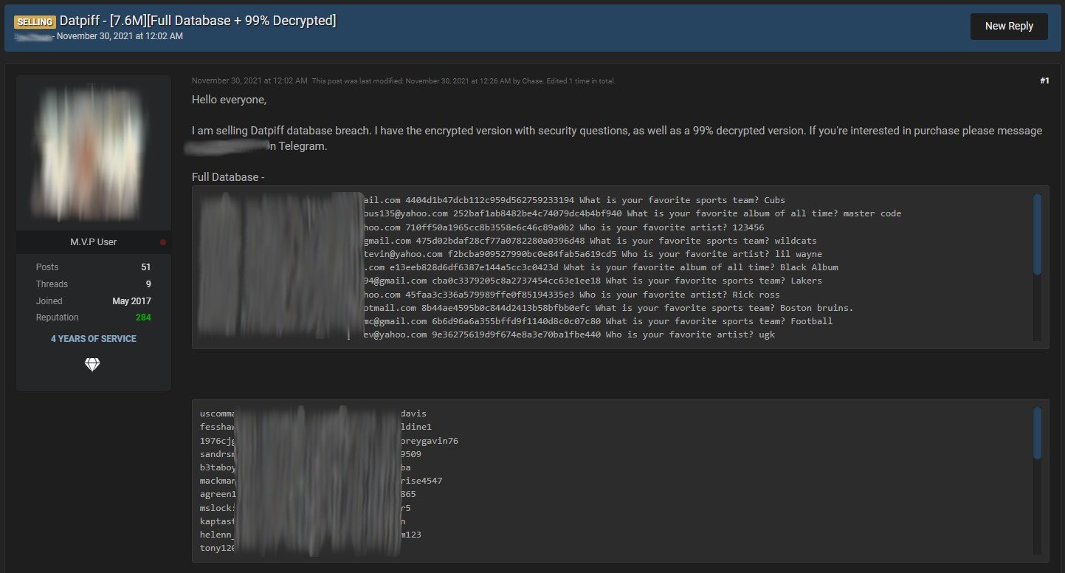Select the Posts count 51

(145, 267)
